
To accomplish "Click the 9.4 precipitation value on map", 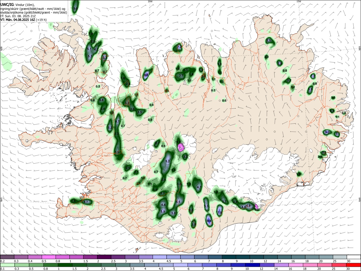I will coord(209,221).
